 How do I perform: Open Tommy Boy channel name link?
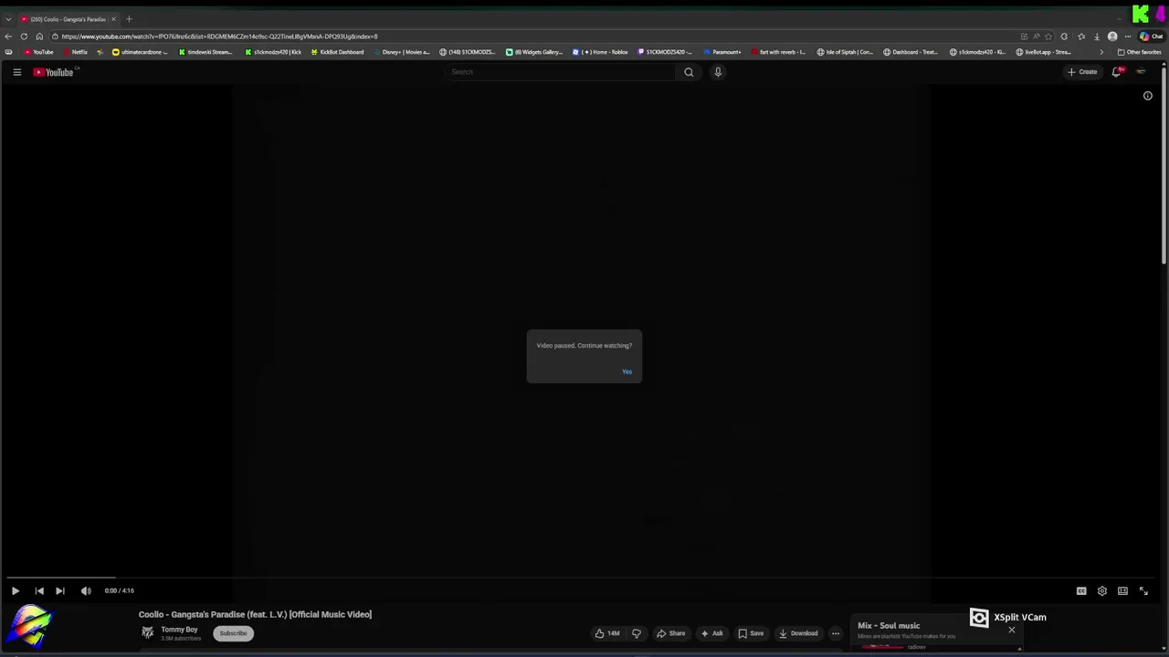[x=179, y=630]
